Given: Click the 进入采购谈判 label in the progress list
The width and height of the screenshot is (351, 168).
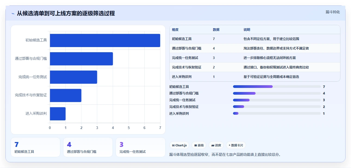Looking at the screenshot, I should click(x=179, y=114).
